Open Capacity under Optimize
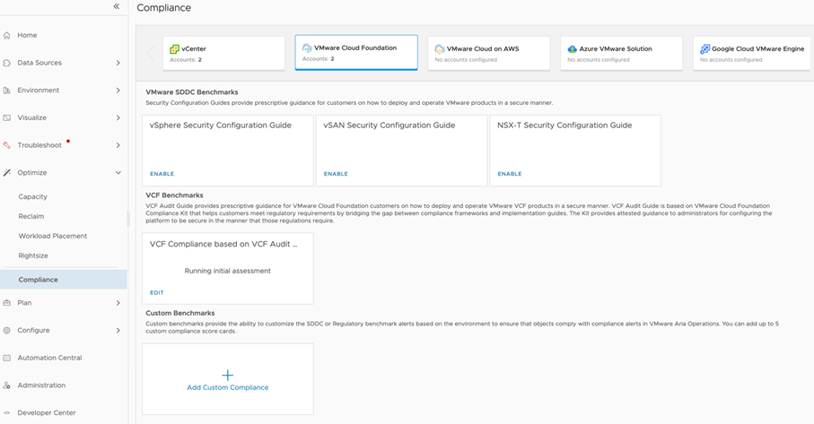 tap(33, 196)
